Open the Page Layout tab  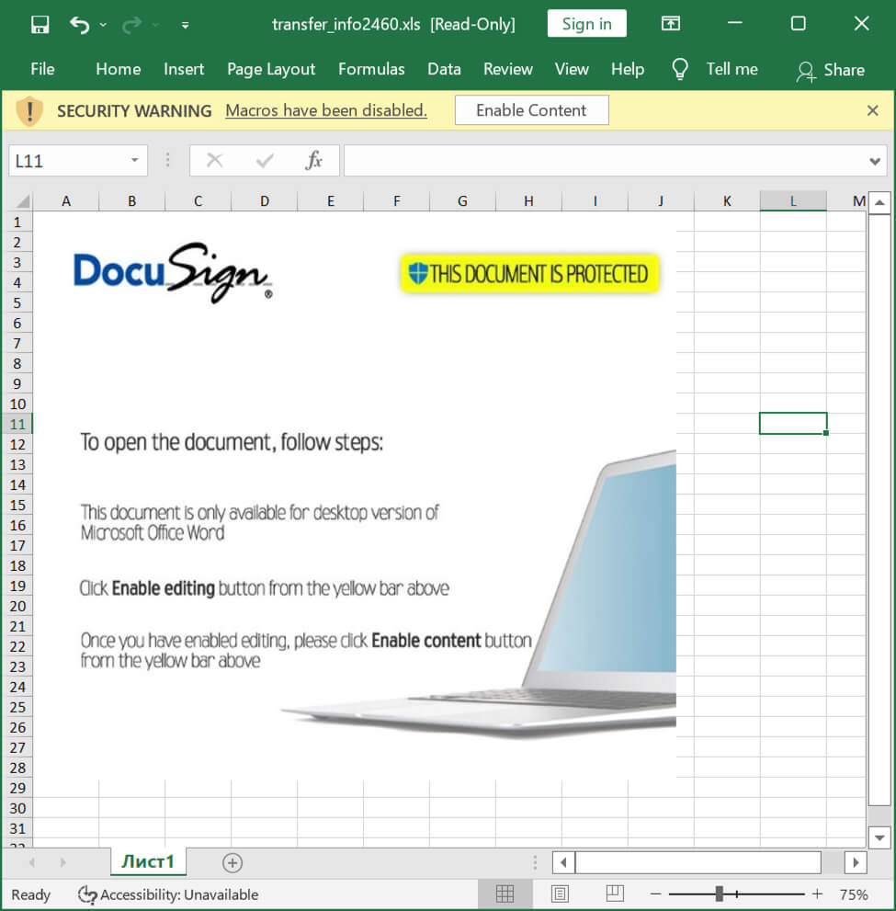coord(271,69)
